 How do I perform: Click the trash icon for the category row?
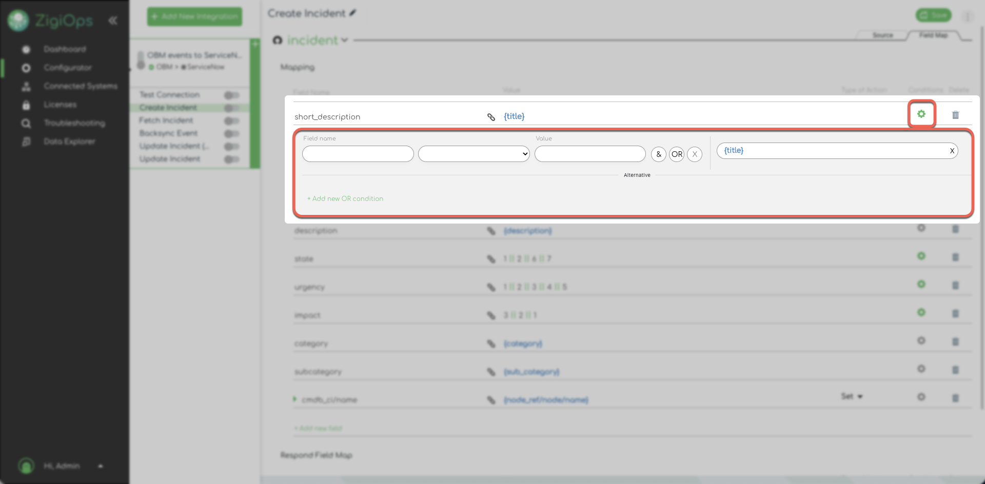955,341
